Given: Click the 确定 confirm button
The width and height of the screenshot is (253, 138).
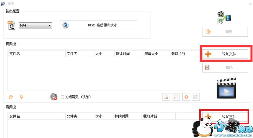Looking at the screenshot, I should click(x=225, y=31).
